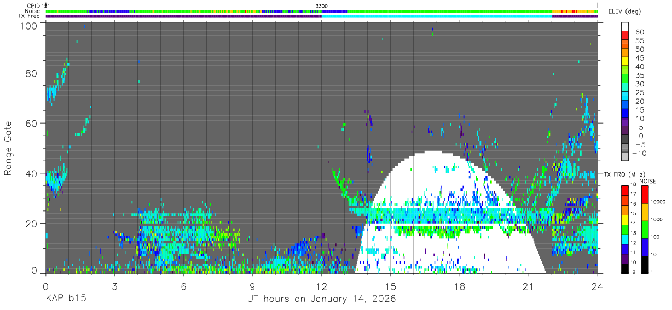Click the '55' value on the ELEV scale
This screenshot has width=672, height=310.
pyautogui.click(x=640, y=41)
